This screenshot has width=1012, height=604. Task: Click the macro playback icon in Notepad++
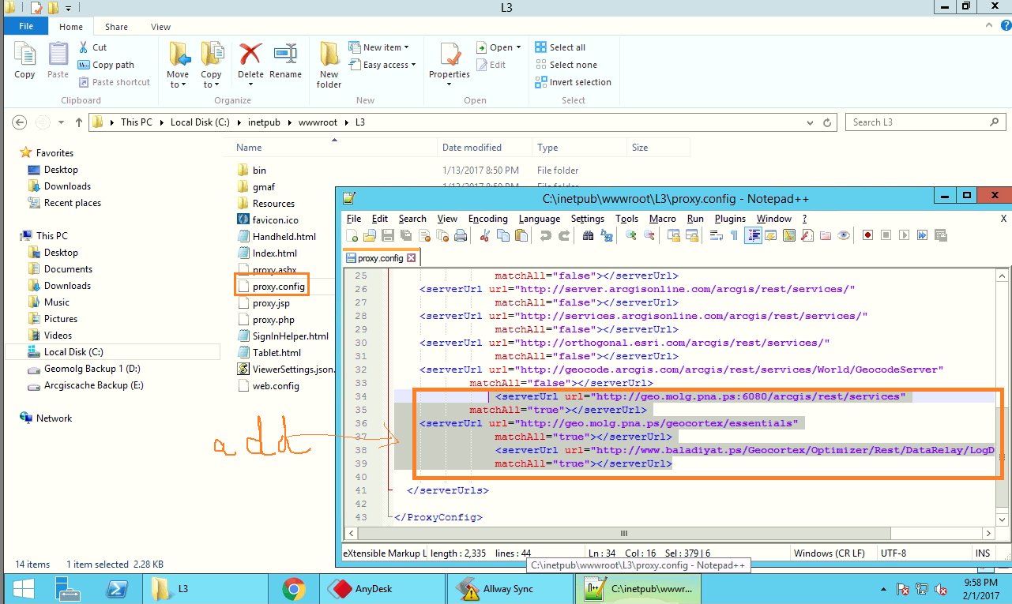pyautogui.click(x=904, y=235)
